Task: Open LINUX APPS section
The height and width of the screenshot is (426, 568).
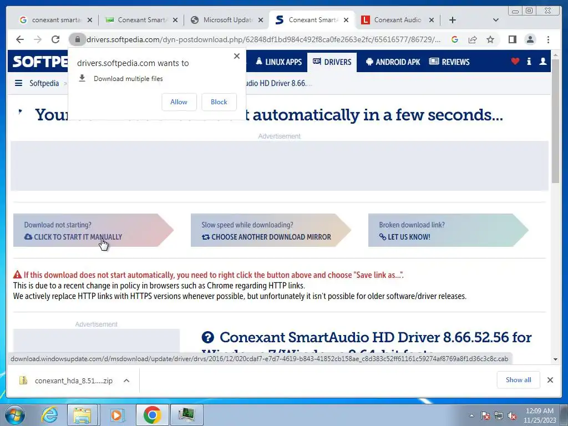Action: pyautogui.click(x=278, y=62)
